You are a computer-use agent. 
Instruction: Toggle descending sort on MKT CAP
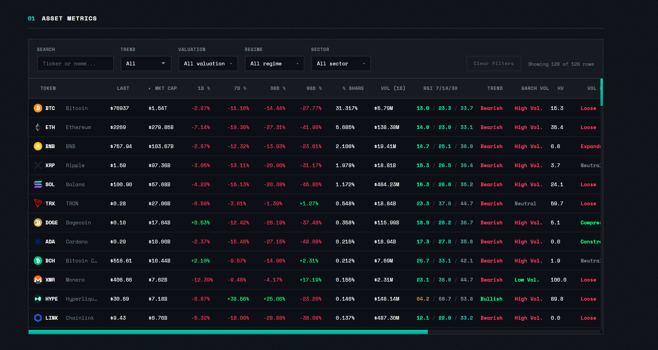coord(166,88)
